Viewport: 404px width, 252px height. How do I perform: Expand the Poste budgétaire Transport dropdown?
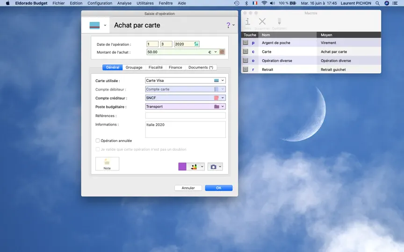pyautogui.click(x=223, y=106)
